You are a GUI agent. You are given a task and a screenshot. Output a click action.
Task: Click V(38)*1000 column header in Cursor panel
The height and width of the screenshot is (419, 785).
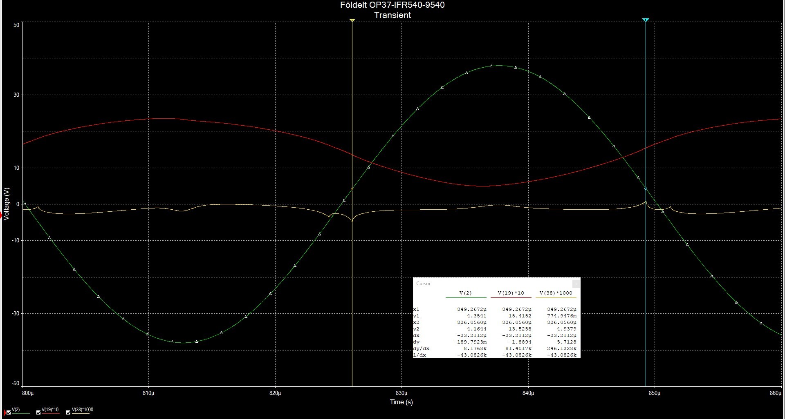click(x=556, y=293)
